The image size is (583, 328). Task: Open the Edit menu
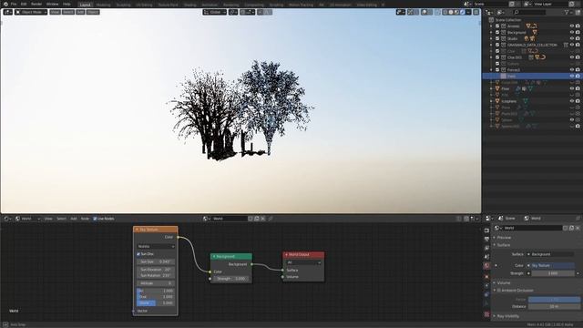[x=24, y=4]
